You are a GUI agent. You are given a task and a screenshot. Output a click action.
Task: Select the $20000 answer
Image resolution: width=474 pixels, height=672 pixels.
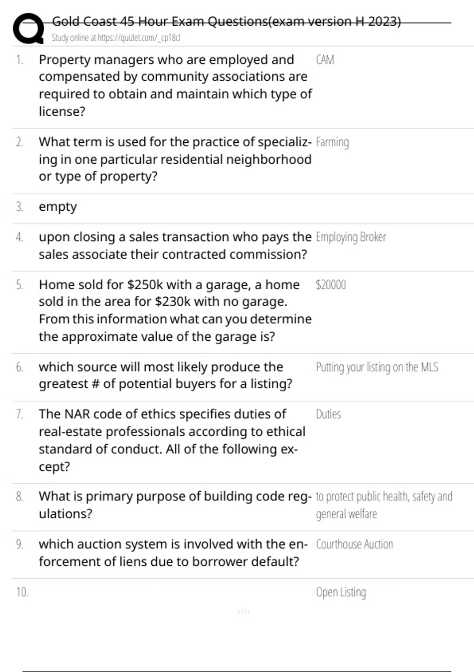point(331,285)
